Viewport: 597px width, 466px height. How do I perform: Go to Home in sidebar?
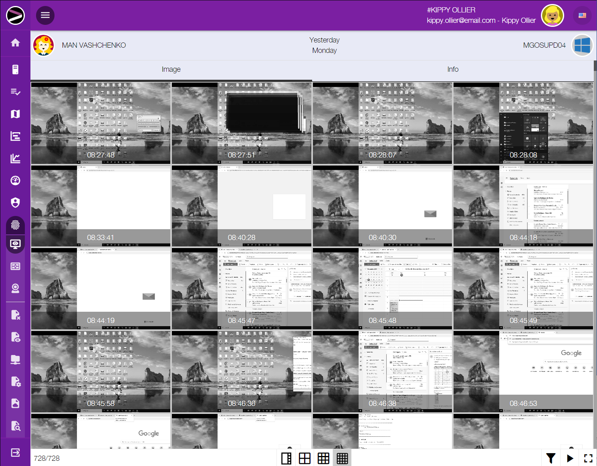(x=15, y=43)
